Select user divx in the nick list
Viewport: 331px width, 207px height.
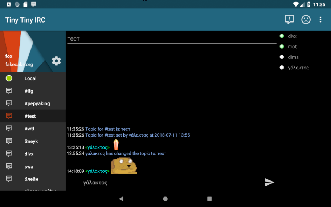point(292,36)
